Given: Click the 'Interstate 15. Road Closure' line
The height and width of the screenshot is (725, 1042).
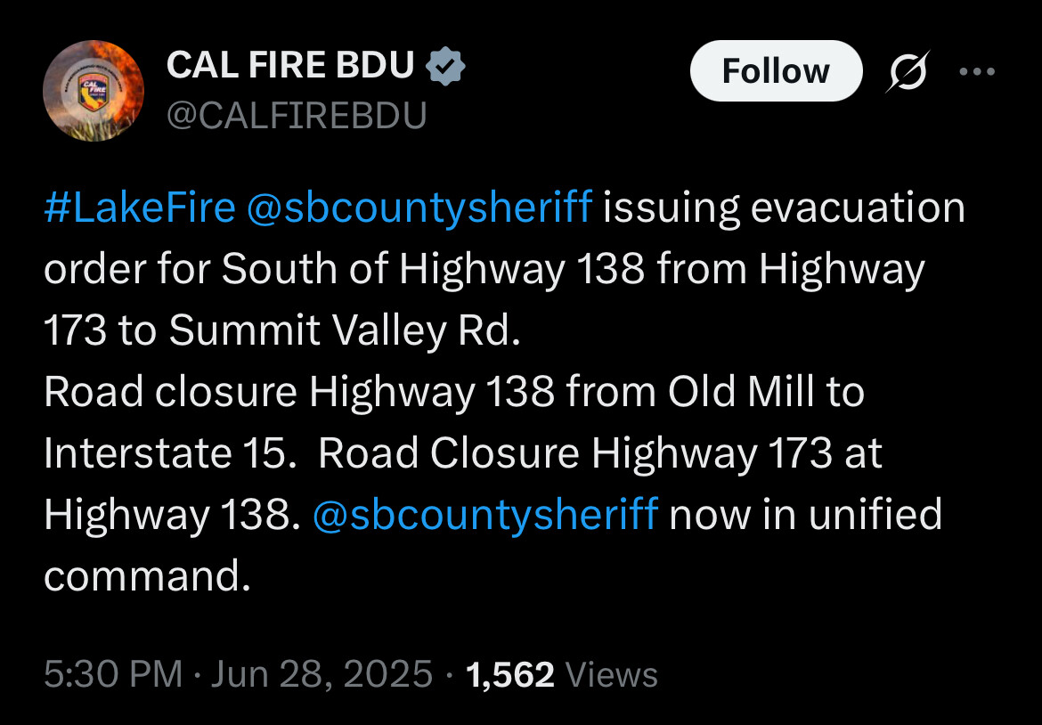Looking at the screenshot, I should [x=311, y=453].
